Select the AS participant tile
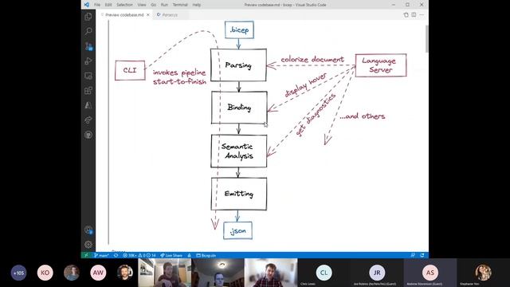The image size is (510, 287). (x=430, y=273)
